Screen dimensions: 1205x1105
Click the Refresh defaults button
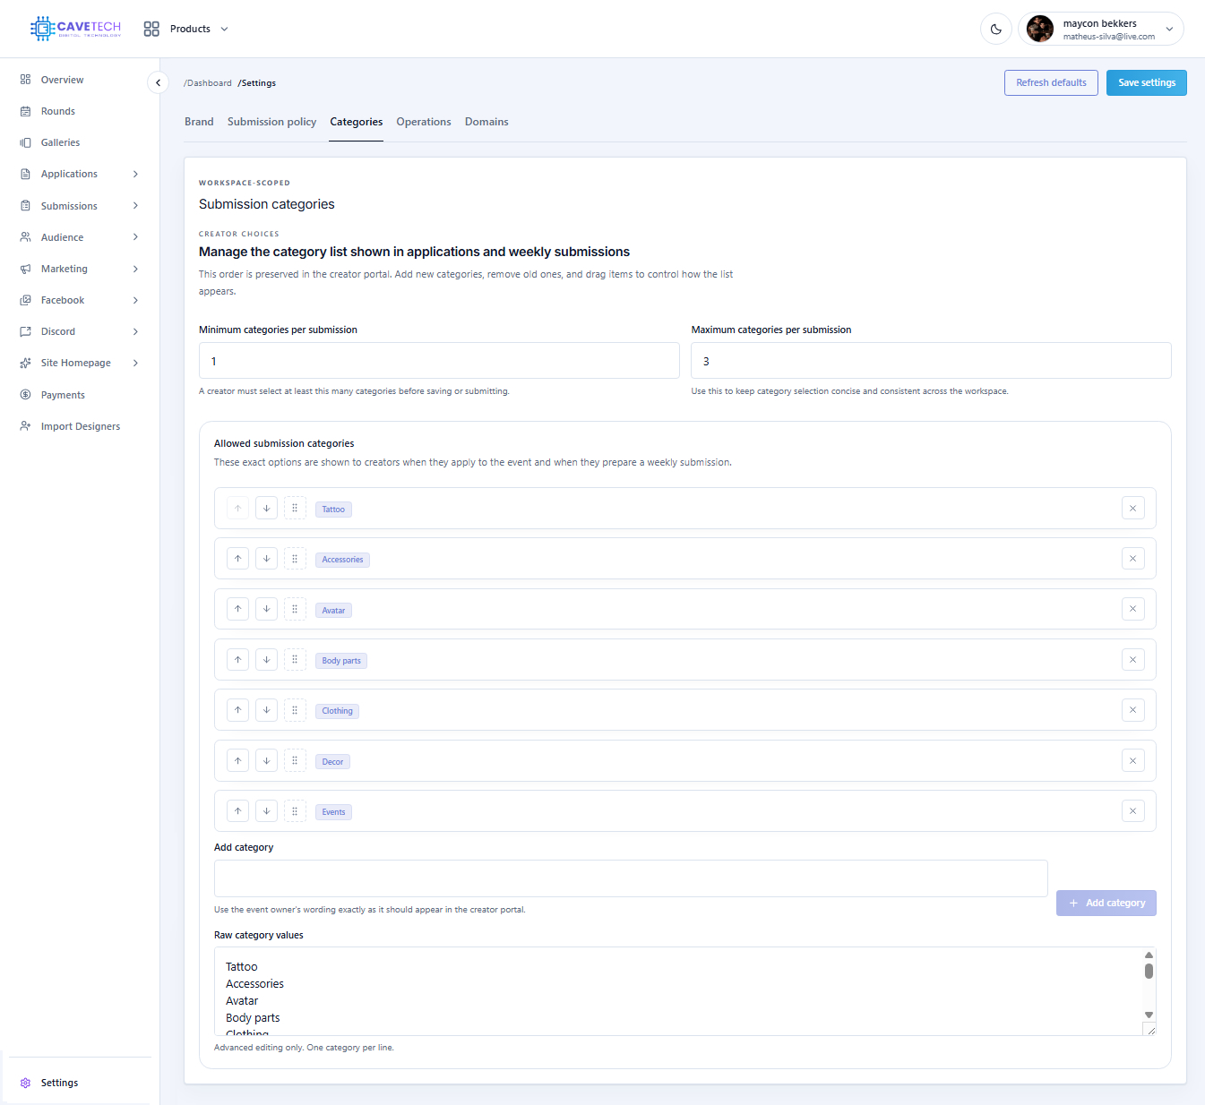(x=1051, y=82)
